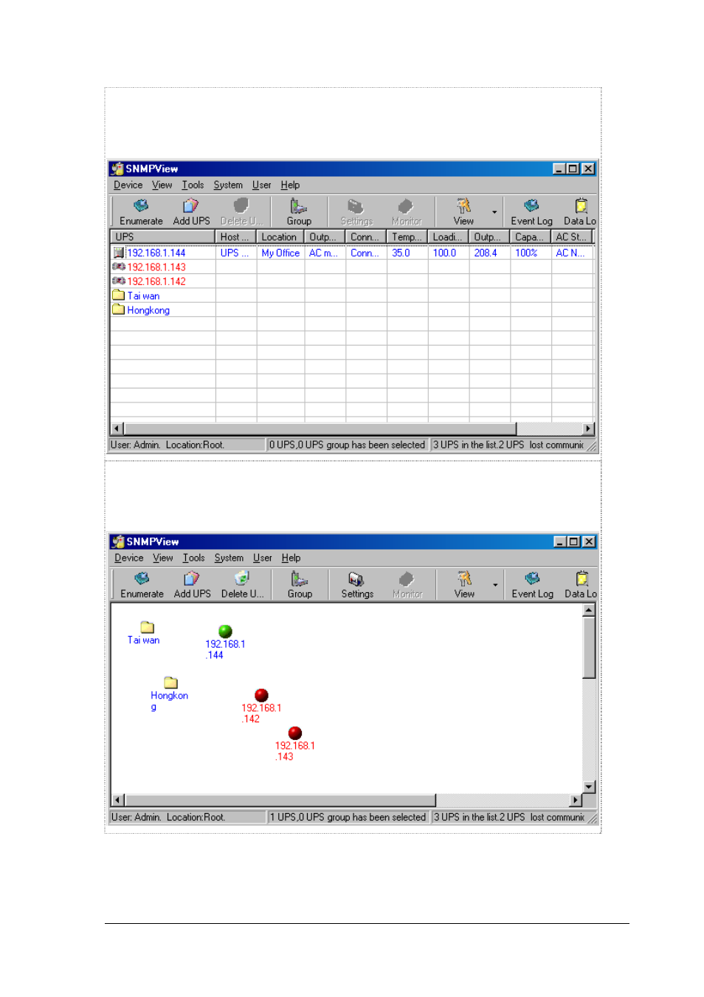Image resolution: width=704 pixels, height=997 pixels.
Task: Click left arrow of upper window horizontal scrollbar
Action: (117, 428)
